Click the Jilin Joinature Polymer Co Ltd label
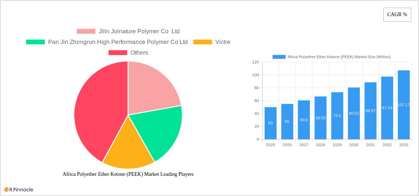The image size is (419, 196). click(139, 32)
